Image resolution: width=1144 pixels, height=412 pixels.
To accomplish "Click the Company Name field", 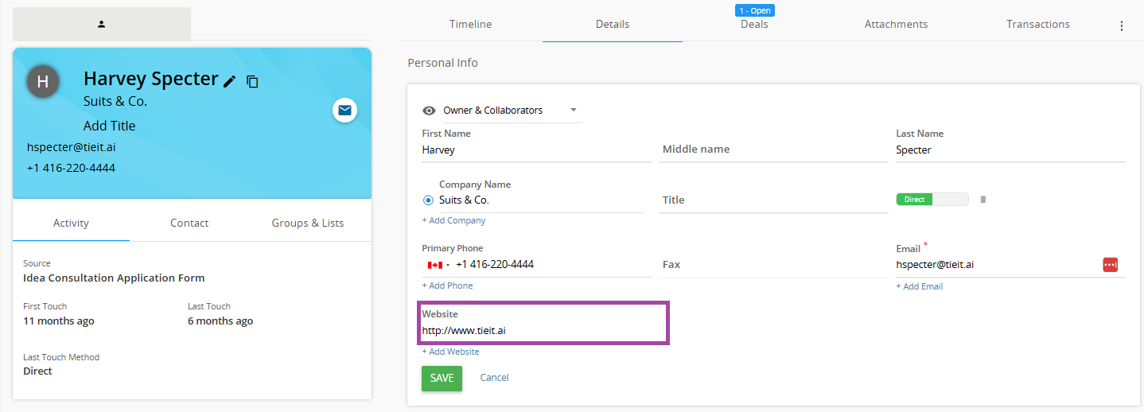I will pyautogui.click(x=541, y=200).
